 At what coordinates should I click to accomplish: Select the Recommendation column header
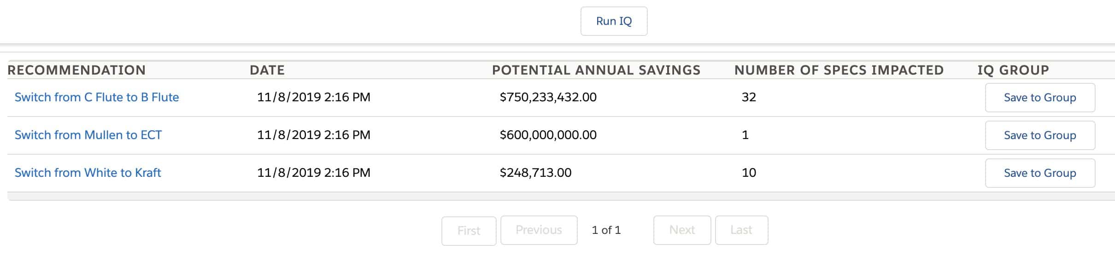[76, 70]
